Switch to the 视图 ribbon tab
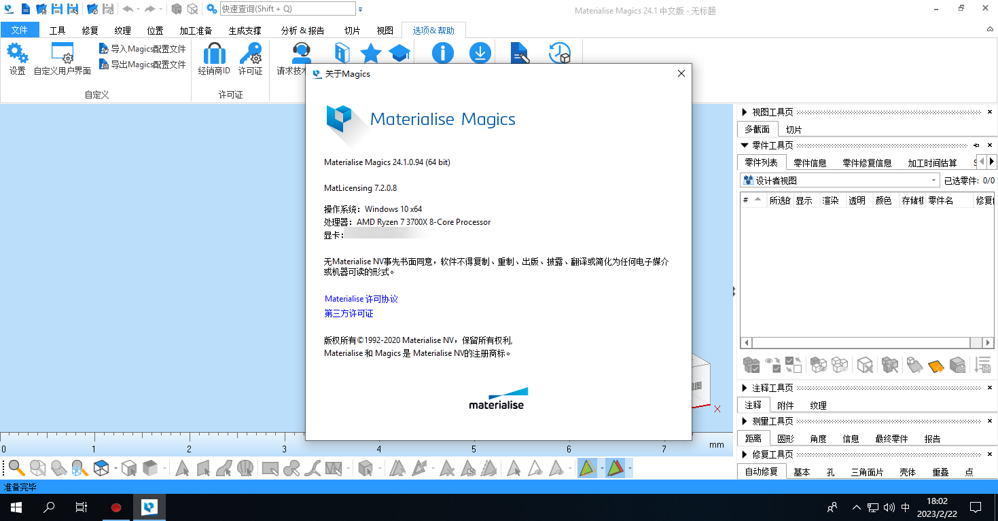The image size is (998, 521). (385, 31)
